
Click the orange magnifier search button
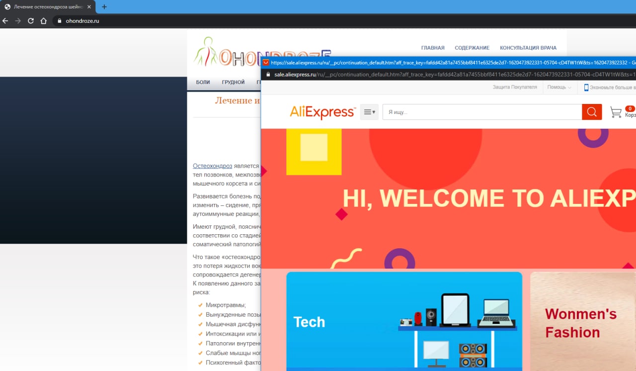(592, 112)
